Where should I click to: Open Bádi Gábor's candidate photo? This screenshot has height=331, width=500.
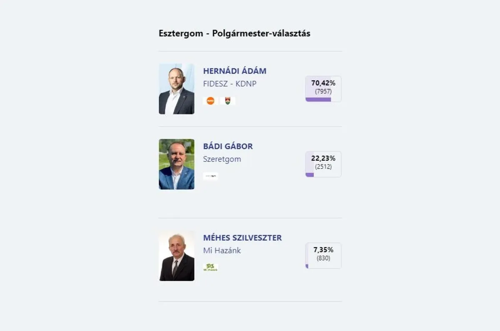tap(177, 164)
